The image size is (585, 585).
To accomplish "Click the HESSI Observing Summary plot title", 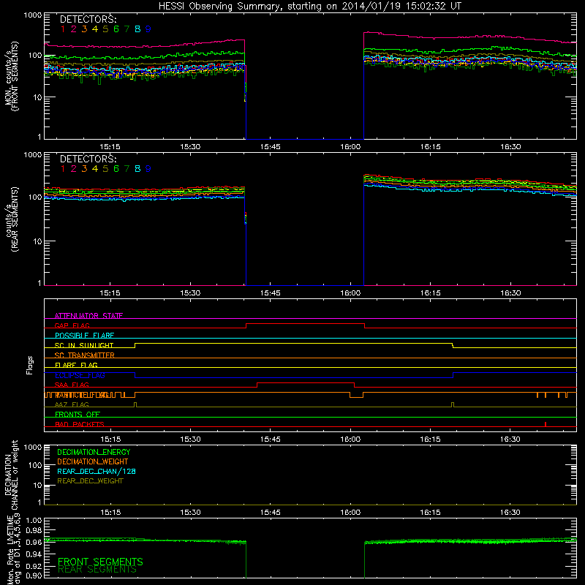I will (x=309, y=6).
